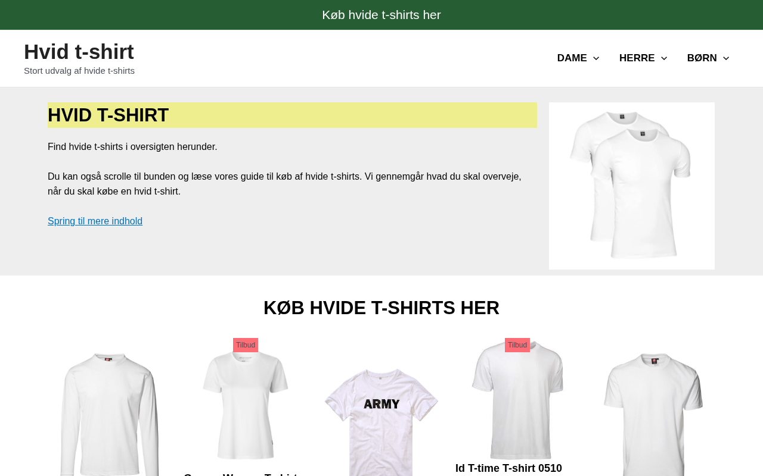Click the Køb hvide t-shirts her banner
The width and height of the screenshot is (763, 476).
coord(381,15)
